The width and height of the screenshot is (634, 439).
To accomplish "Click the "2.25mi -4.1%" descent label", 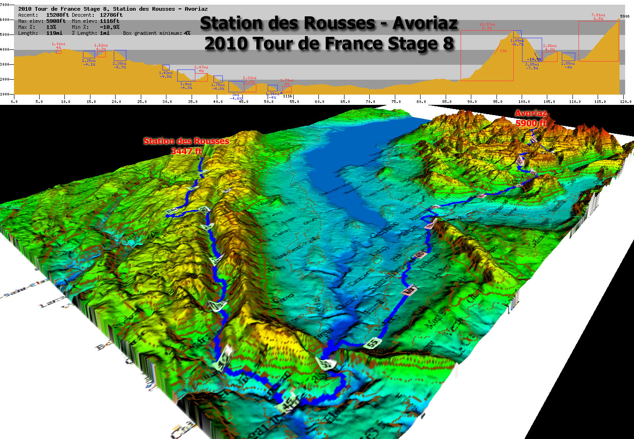I will point(89,62).
